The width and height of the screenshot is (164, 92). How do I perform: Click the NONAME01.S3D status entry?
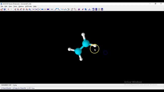[6, 85]
